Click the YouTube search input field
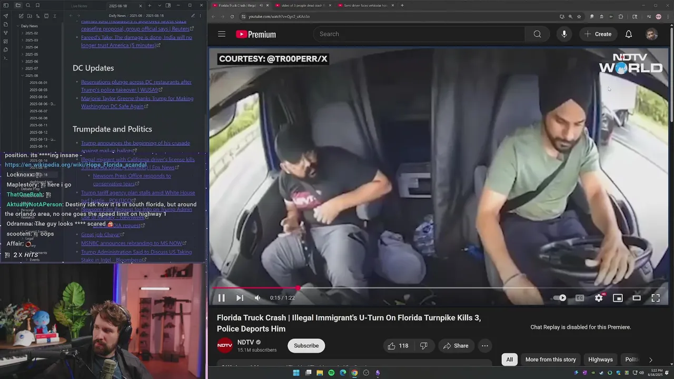This screenshot has width=674, height=379. coord(419,34)
